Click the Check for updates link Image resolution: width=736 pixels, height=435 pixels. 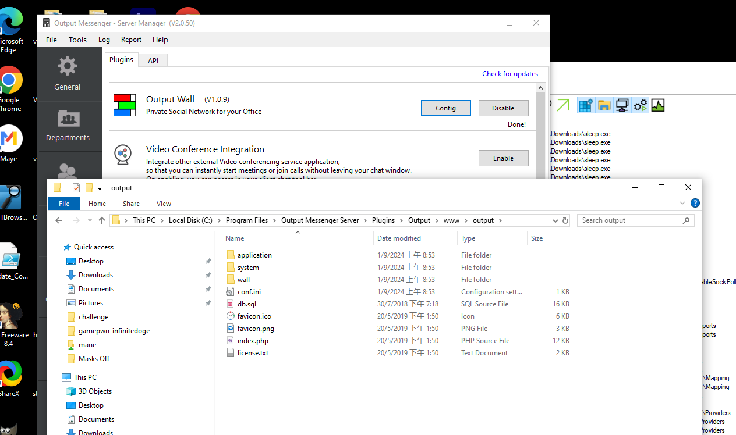510,74
